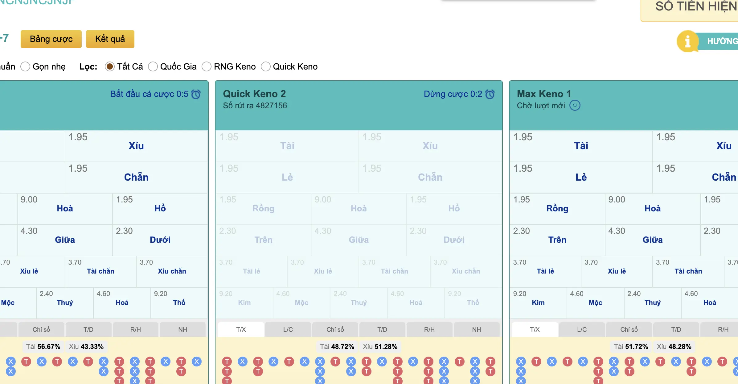Bet on Xỉu chẵn 3.70 in the leftmost panel

pyautogui.click(x=172, y=272)
